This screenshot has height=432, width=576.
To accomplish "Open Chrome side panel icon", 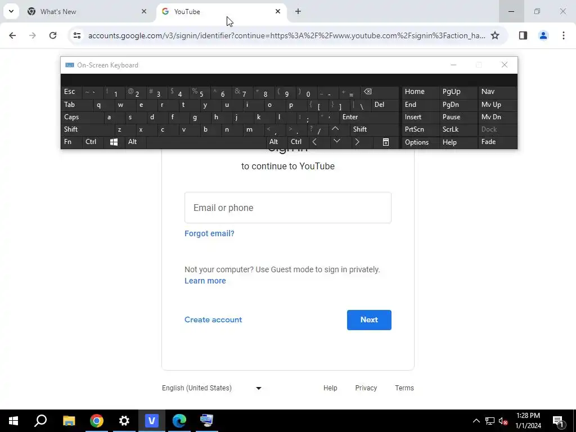I will (x=523, y=35).
